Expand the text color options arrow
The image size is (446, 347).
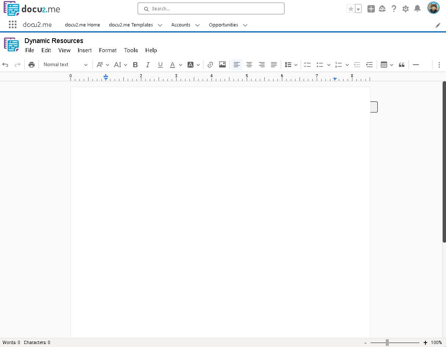point(181,65)
